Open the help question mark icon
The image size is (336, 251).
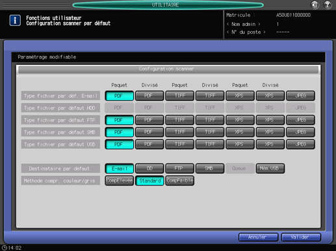tap(328, 5)
